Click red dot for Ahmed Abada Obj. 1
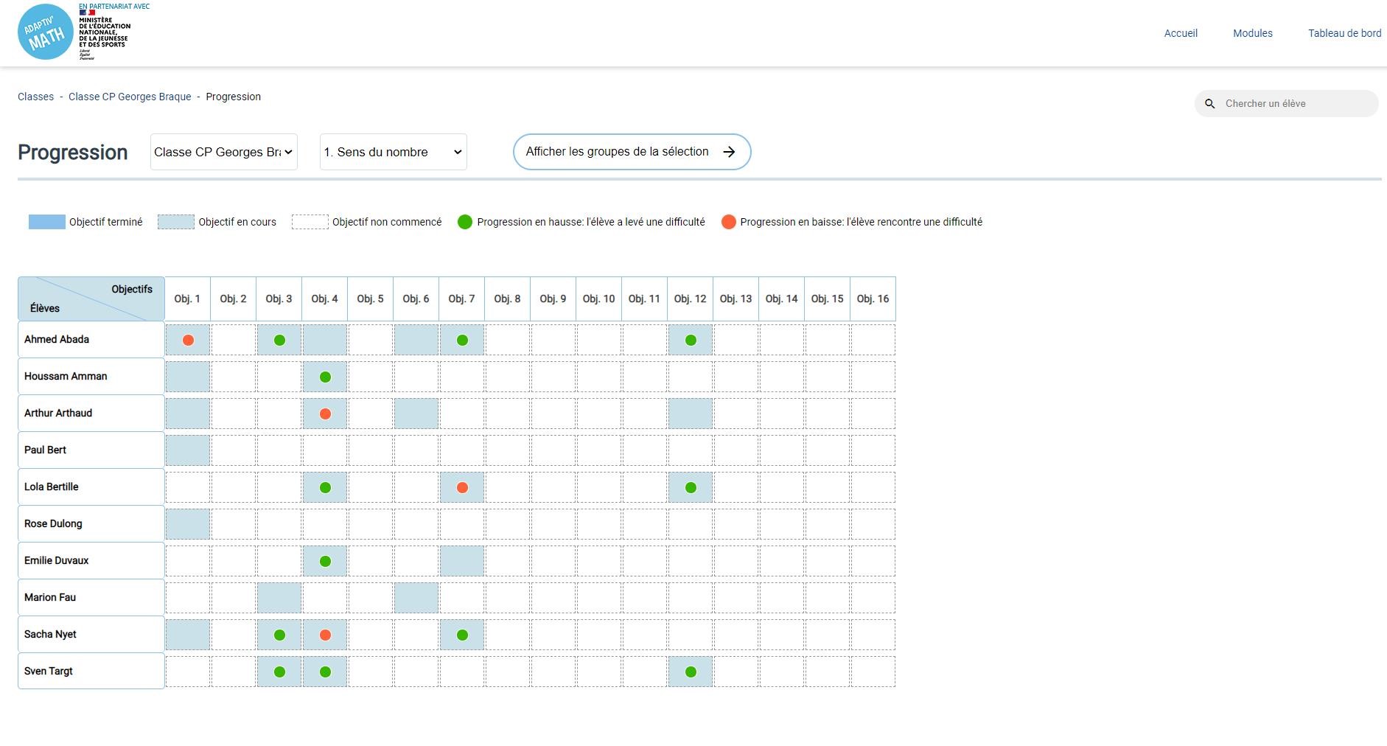The width and height of the screenshot is (1387, 746). point(188,340)
